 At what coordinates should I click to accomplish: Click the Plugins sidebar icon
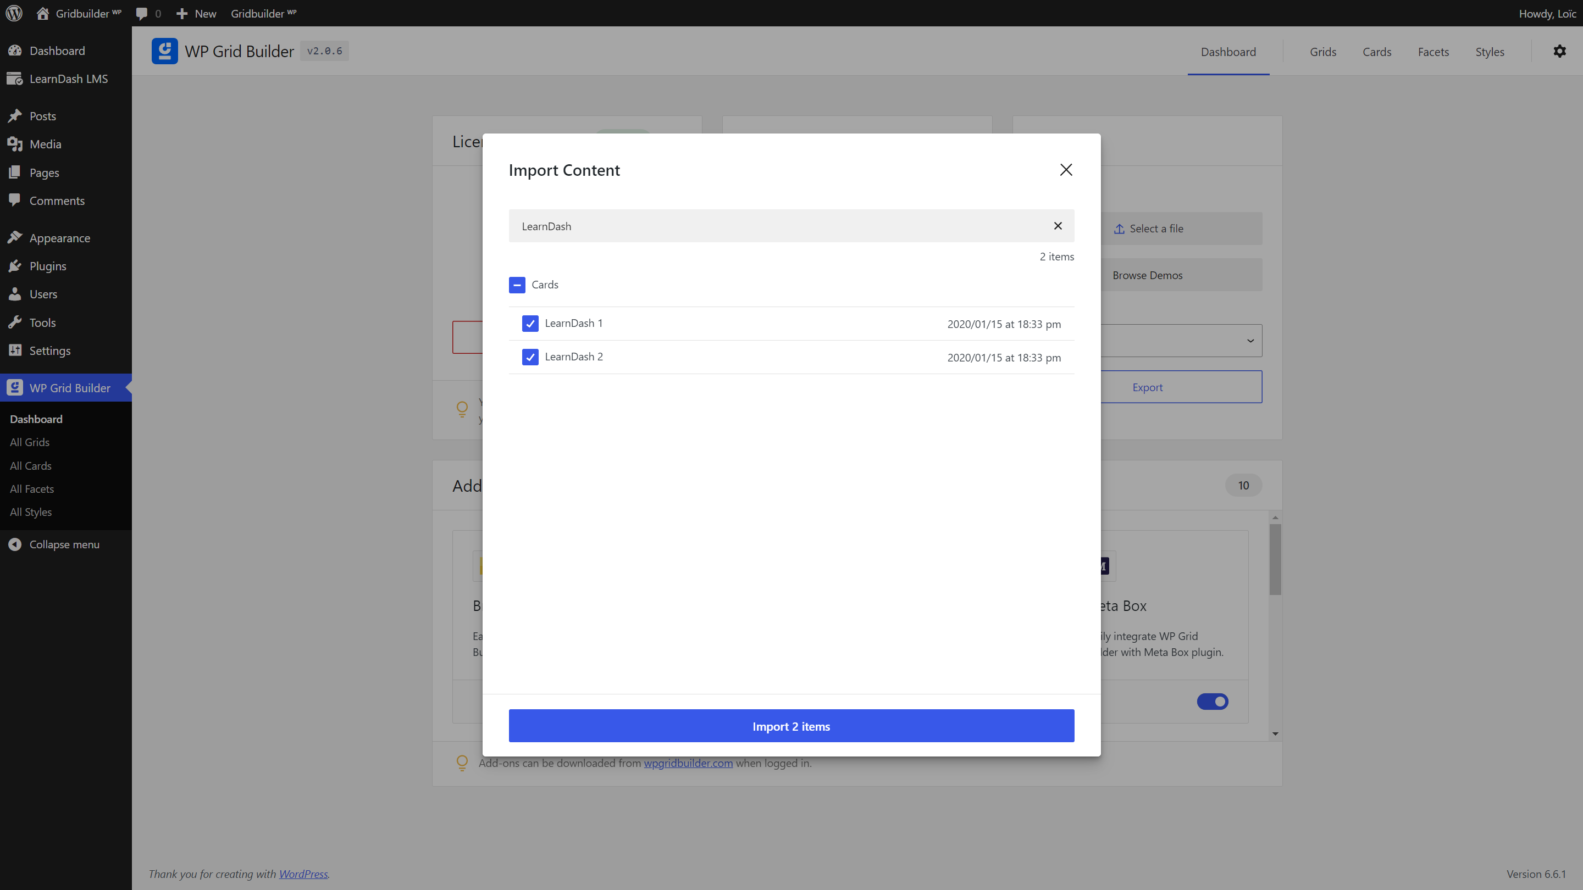pos(15,265)
